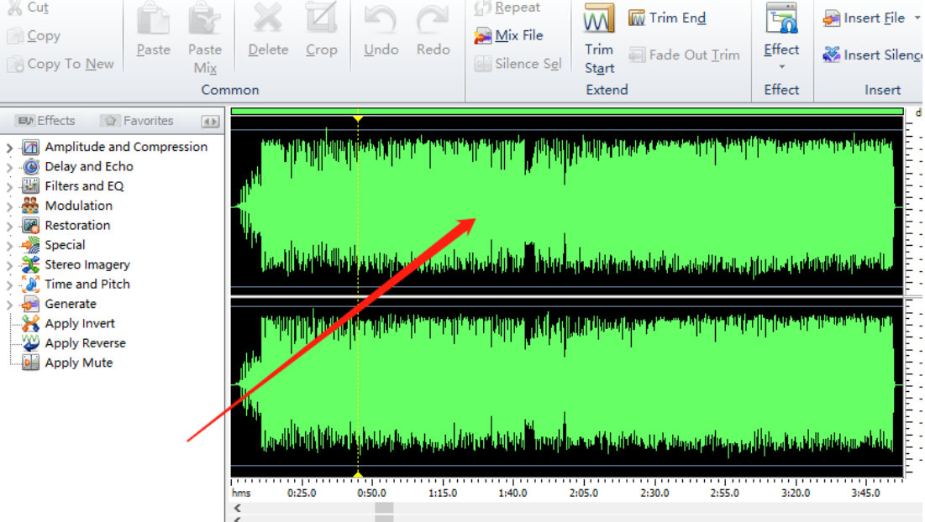Expand Delay and Echo category

pos(9,167)
